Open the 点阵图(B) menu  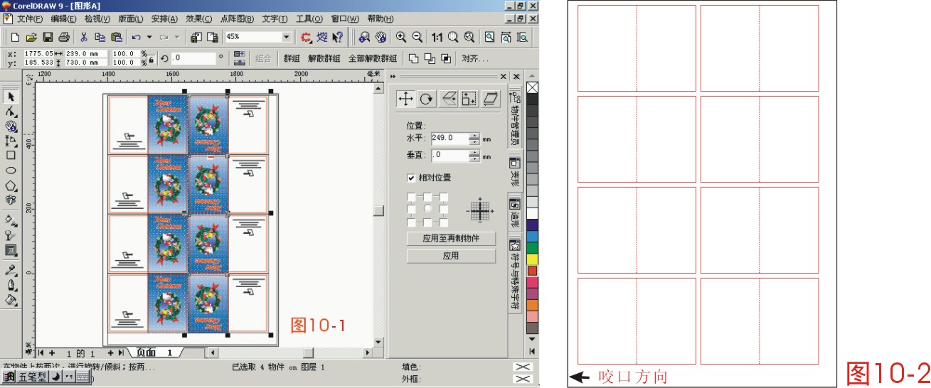point(238,18)
